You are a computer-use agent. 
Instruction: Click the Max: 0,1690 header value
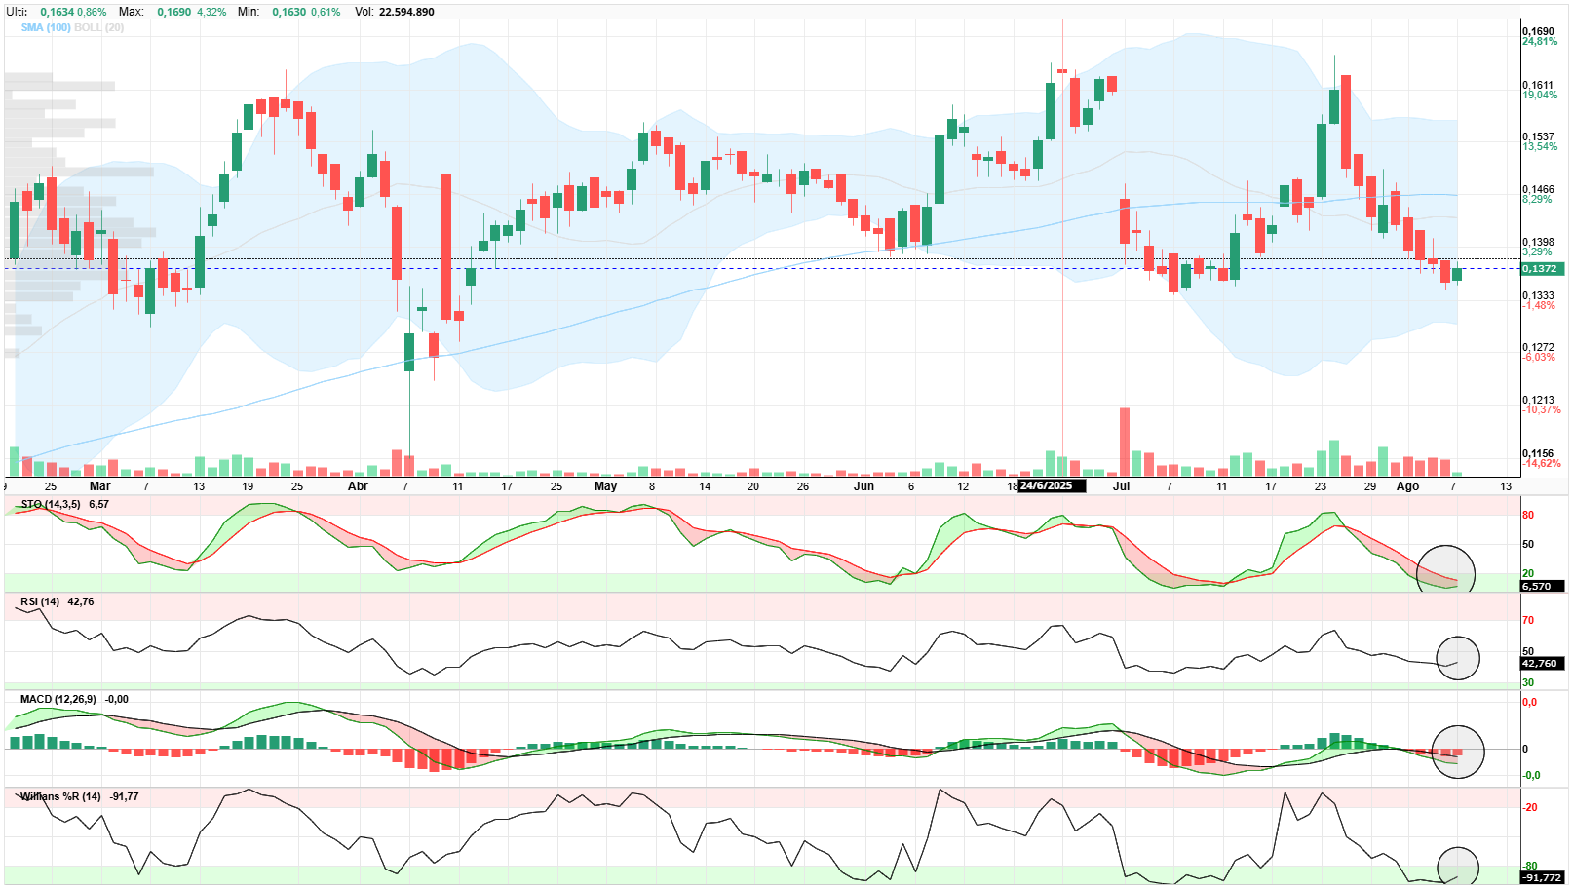pyautogui.click(x=155, y=12)
